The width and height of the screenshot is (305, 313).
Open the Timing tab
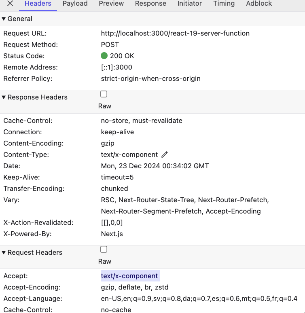click(224, 3)
